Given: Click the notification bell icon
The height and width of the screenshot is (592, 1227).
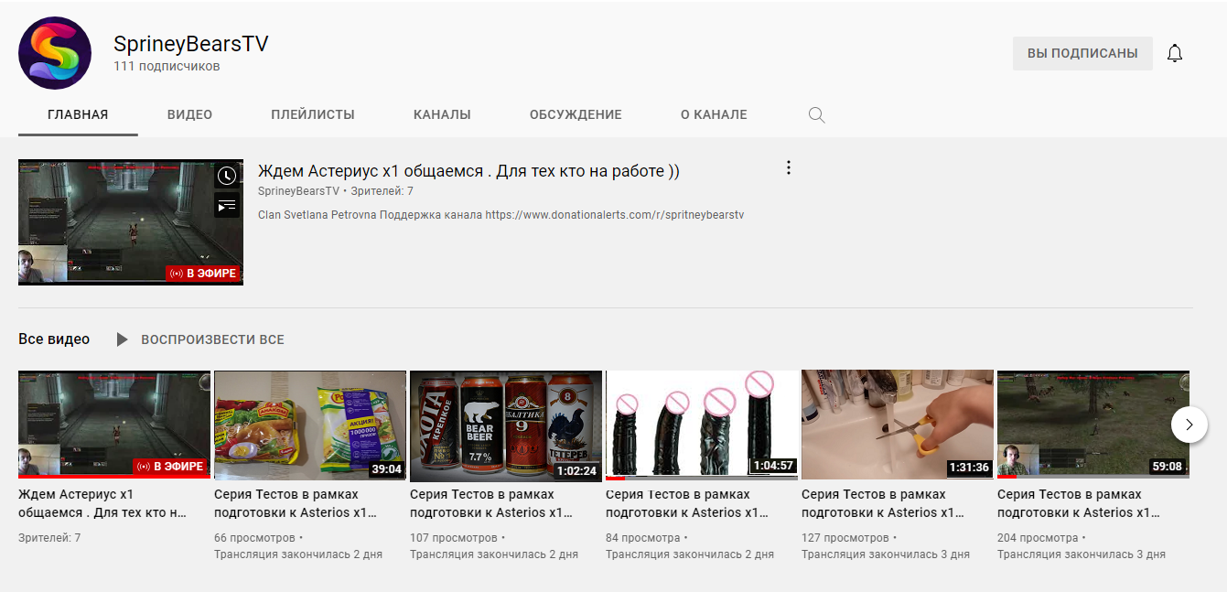Looking at the screenshot, I should coord(1175,53).
